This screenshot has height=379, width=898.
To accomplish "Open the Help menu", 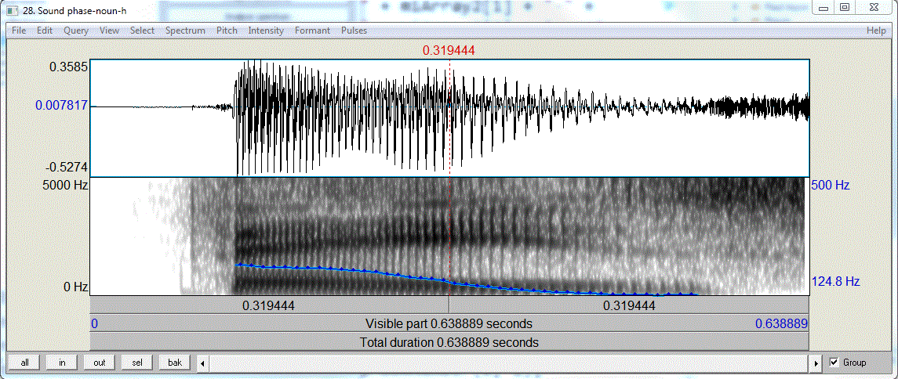I will click(876, 31).
